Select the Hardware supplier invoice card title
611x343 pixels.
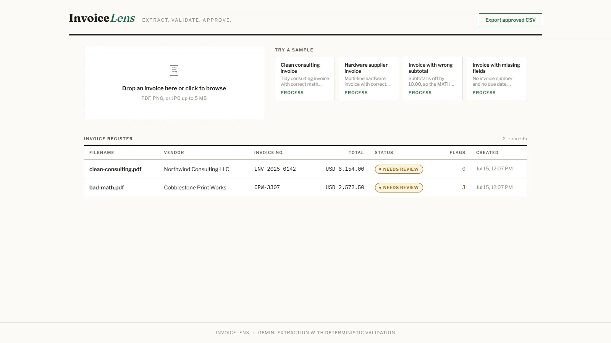click(x=366, y=68)
